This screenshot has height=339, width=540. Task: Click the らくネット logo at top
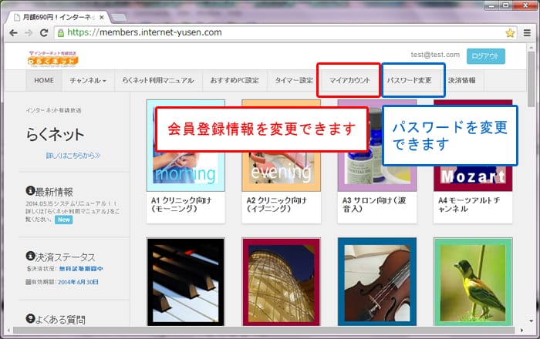click(53, 59)
